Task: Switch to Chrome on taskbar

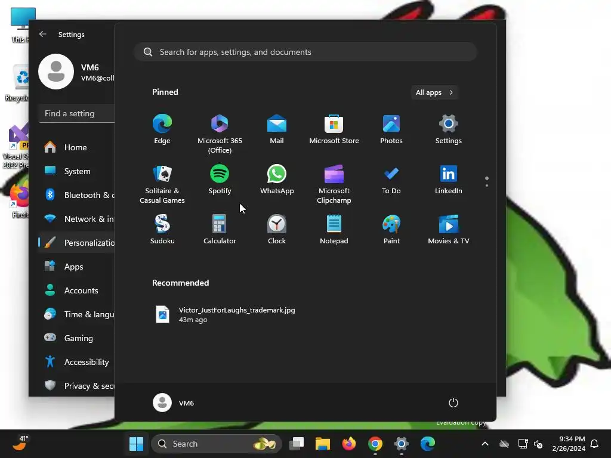Action: tap(375, 444)
